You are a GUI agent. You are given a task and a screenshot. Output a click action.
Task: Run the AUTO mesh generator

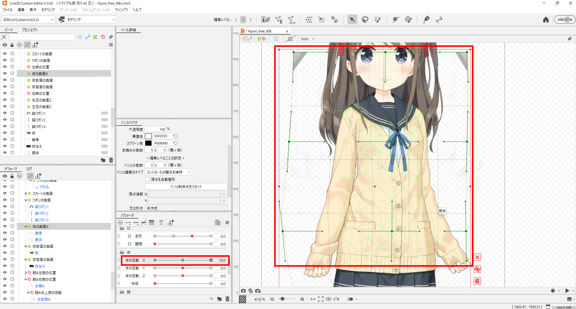(x=291, y=20)
